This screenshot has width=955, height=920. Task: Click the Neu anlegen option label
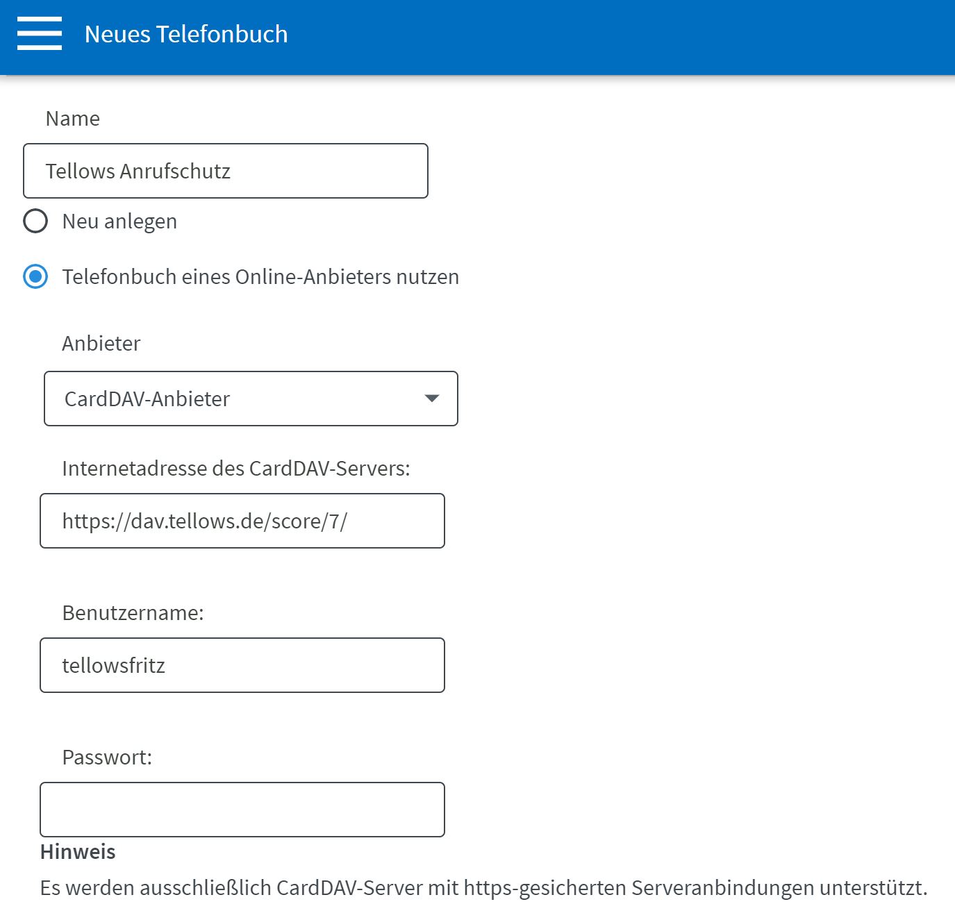coord(119,221)
